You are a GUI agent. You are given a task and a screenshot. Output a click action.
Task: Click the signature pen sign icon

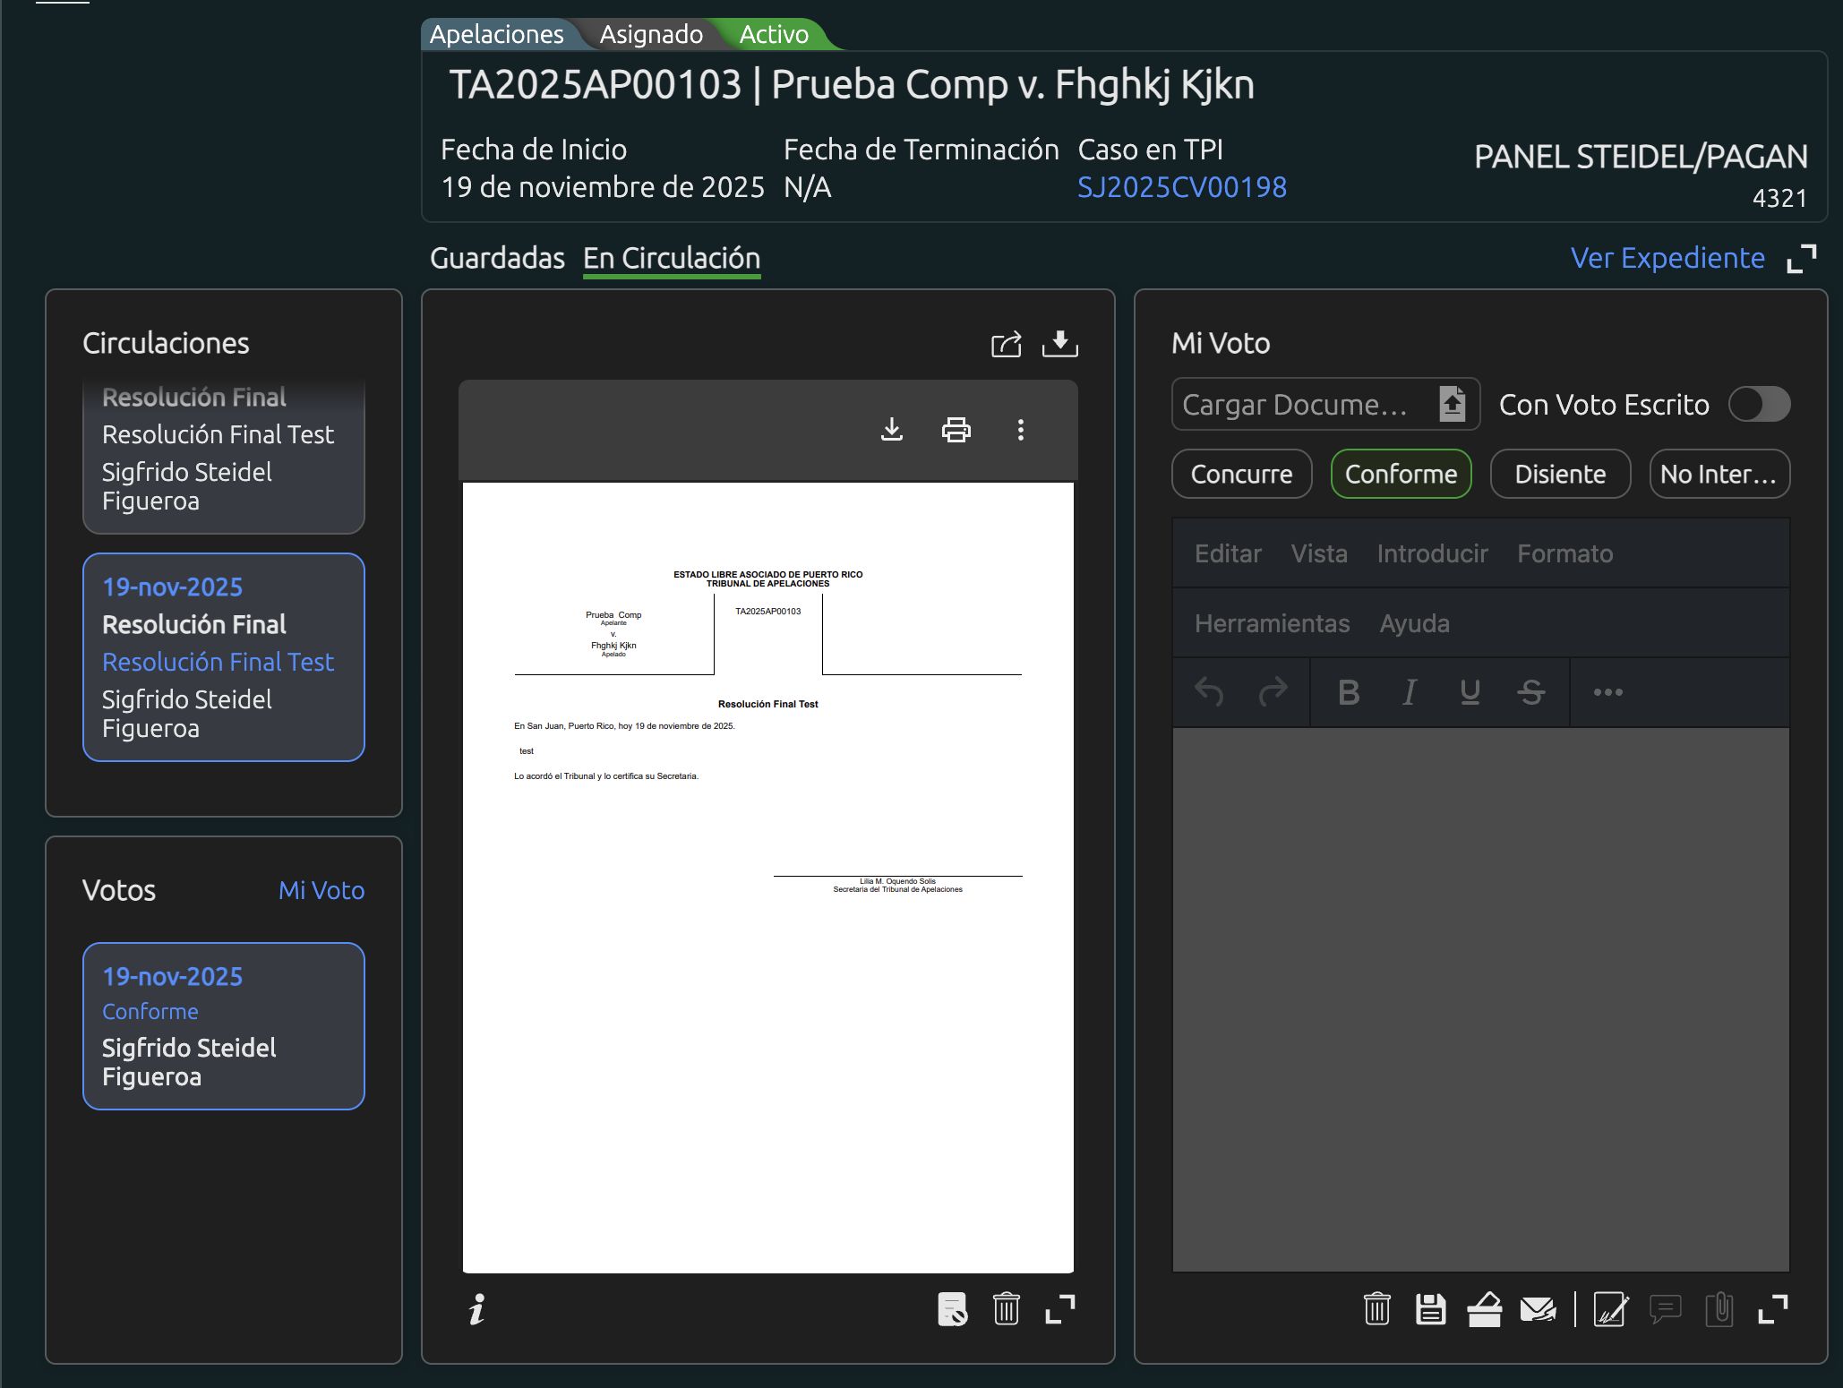coord(1610,1310)
